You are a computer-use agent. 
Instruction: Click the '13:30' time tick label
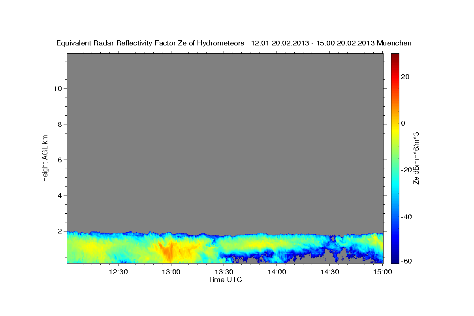click(224, 272)
